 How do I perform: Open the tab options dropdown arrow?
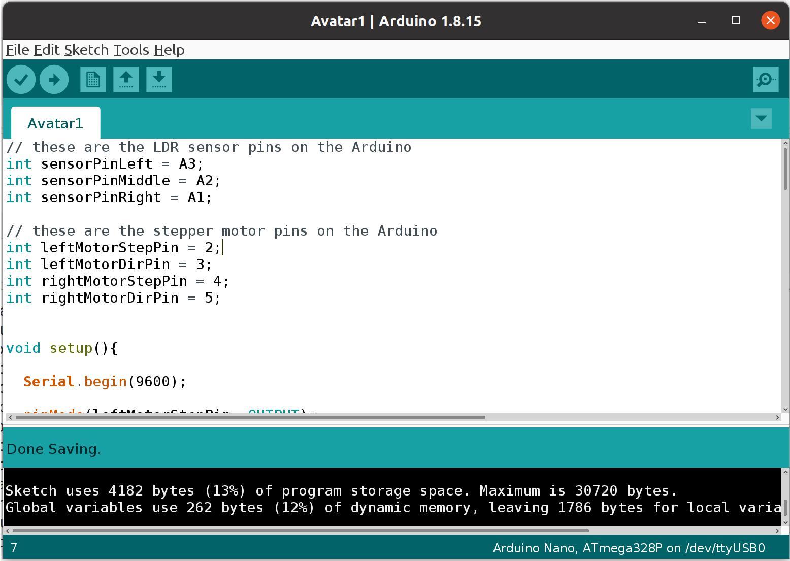coord(761,118)
